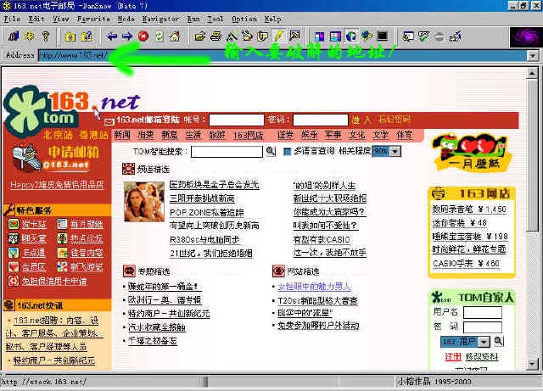Open the Option menu
Image resolution: width=543 pixels, height=391 pixels.
[244, 19]
